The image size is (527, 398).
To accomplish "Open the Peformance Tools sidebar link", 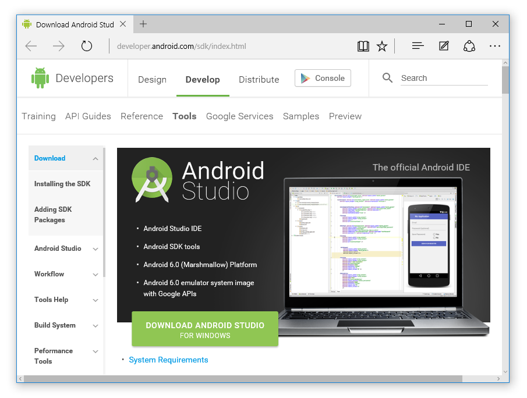I will [54, 356].
